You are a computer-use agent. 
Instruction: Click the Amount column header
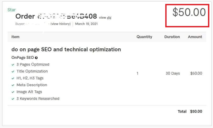(x=195, y=37)
